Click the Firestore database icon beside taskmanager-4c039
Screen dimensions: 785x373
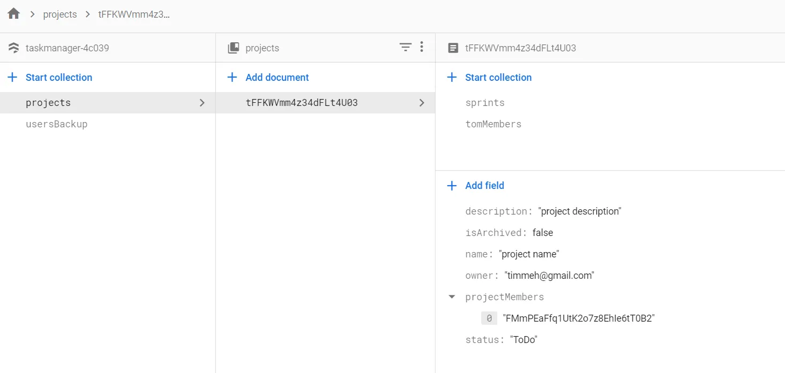(14, 48)
